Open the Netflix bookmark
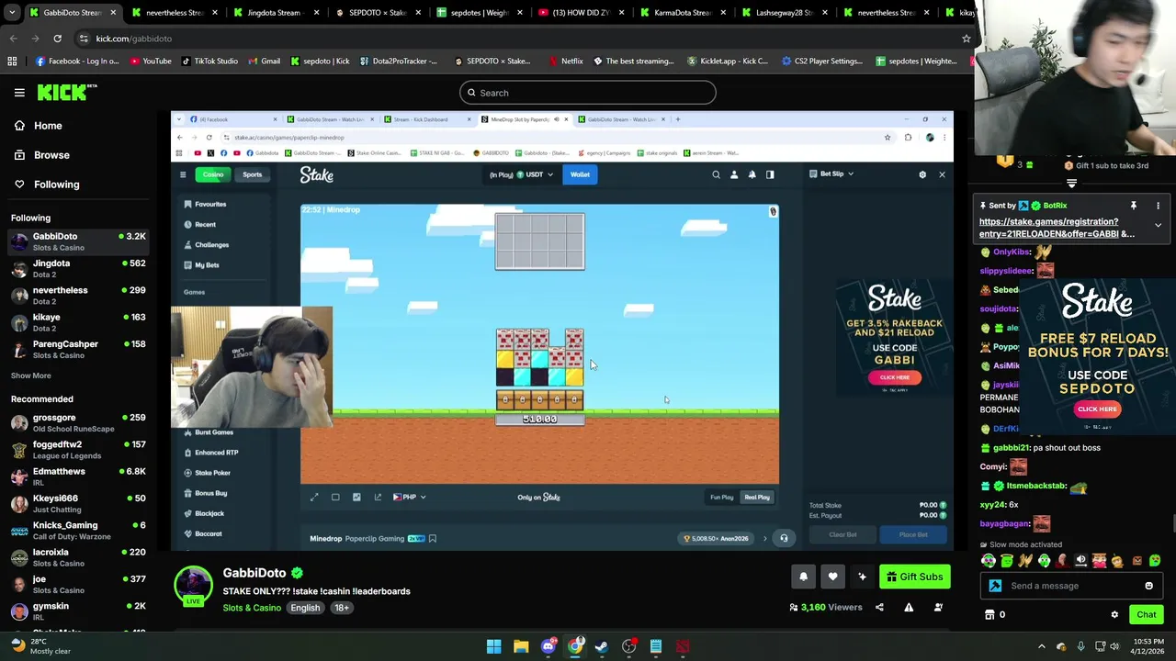This screenshot has width=1176, height=661. pyautogui.click(x=565, y=62)
